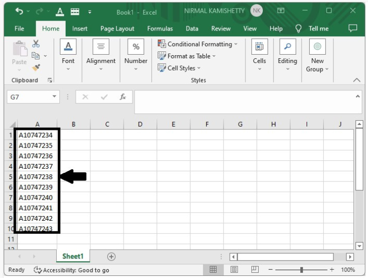This screenshot has width=368, height=278.
Task: Click the Insert Function fx icon
Action: pos(122,97)
